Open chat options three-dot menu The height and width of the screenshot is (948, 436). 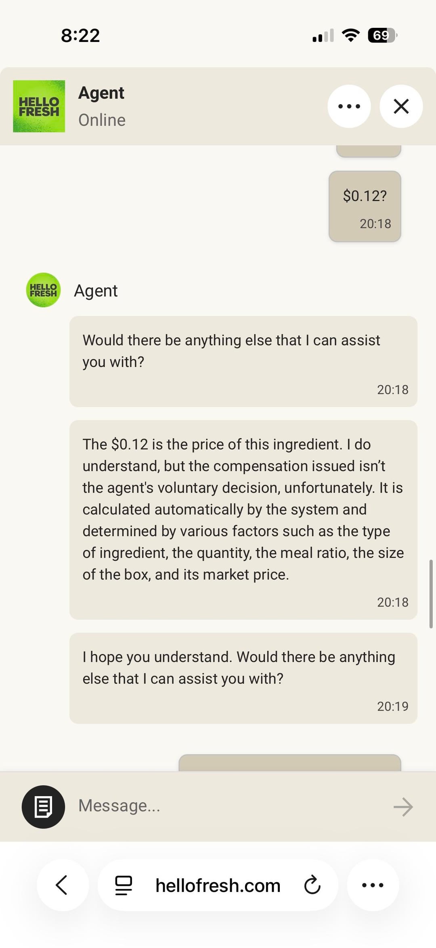(349, 106)
